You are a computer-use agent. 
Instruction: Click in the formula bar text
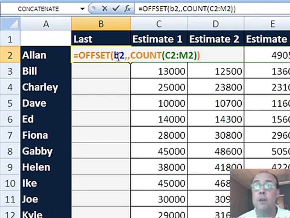[x=187, y=9]
